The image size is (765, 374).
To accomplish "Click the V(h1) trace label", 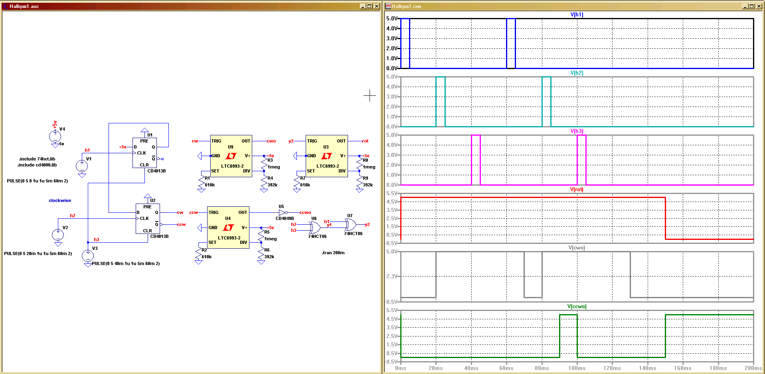I will tap(577, 15).
